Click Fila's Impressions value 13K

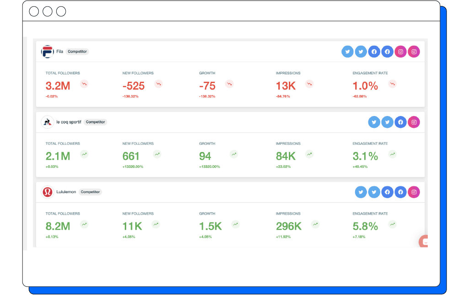tap(286, 86)
